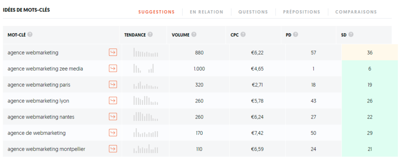Click help icon next to SD header
The width and height of the screenshot is (403, 160).
(x=351, y=34)
